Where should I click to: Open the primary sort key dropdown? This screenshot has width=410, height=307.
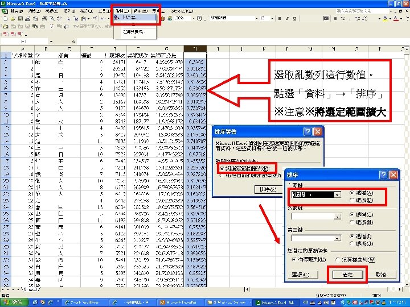pyautogui.click(x=338, y=195)
